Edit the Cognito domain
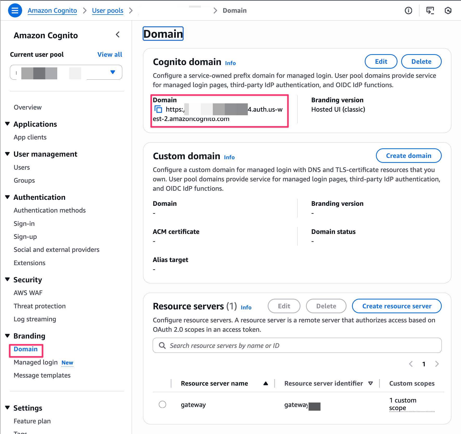461x434 pixels. pyautogui.click(x=381, y=61)
